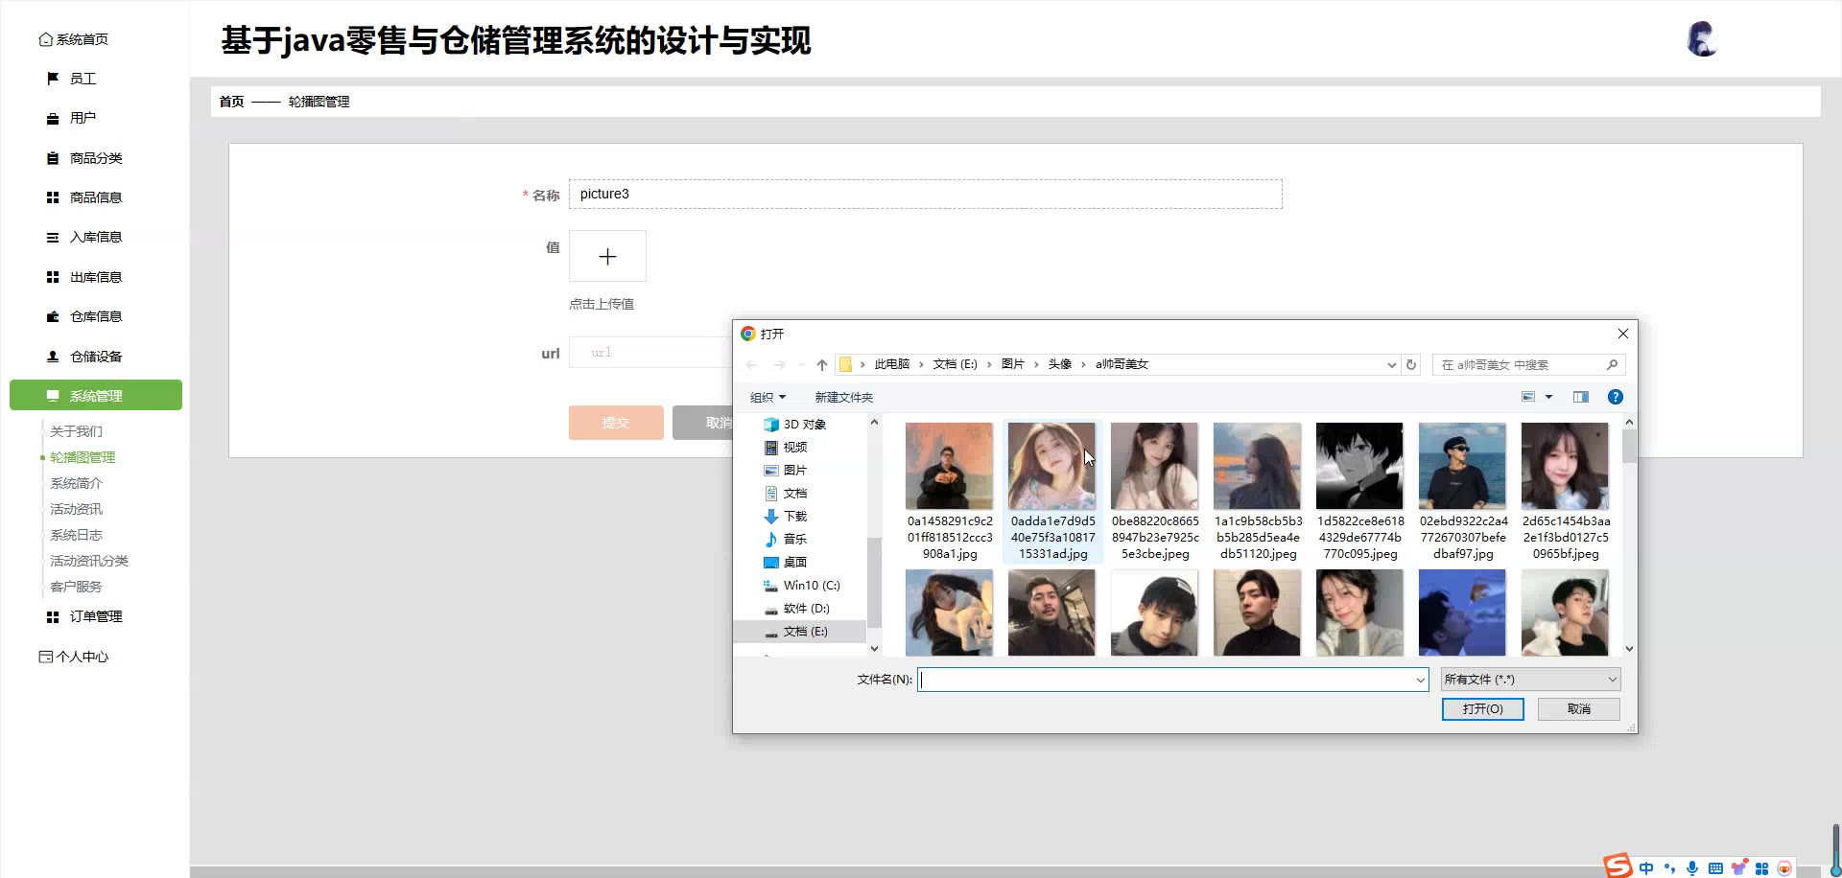The height and width of the screenshot is (878, 1842).
Task: Select thumbnail 0a1458291c9c201ff818512ccc3908a1.jpg
Action: (950, 491)
